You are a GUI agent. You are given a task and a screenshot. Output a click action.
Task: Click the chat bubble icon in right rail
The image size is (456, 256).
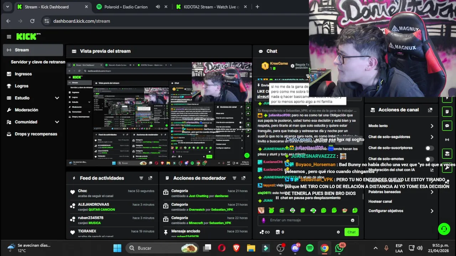(447, 126)
